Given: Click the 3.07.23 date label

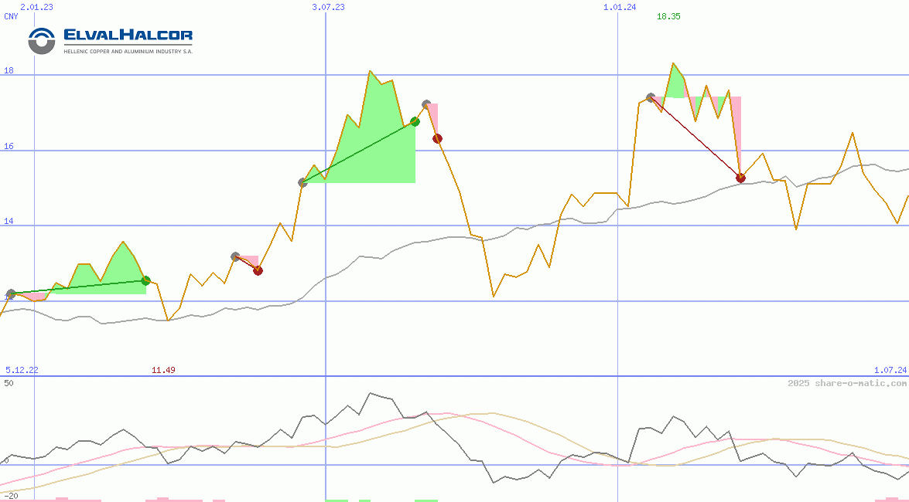Looking at the screenshot, I should [x=328, y=7].
